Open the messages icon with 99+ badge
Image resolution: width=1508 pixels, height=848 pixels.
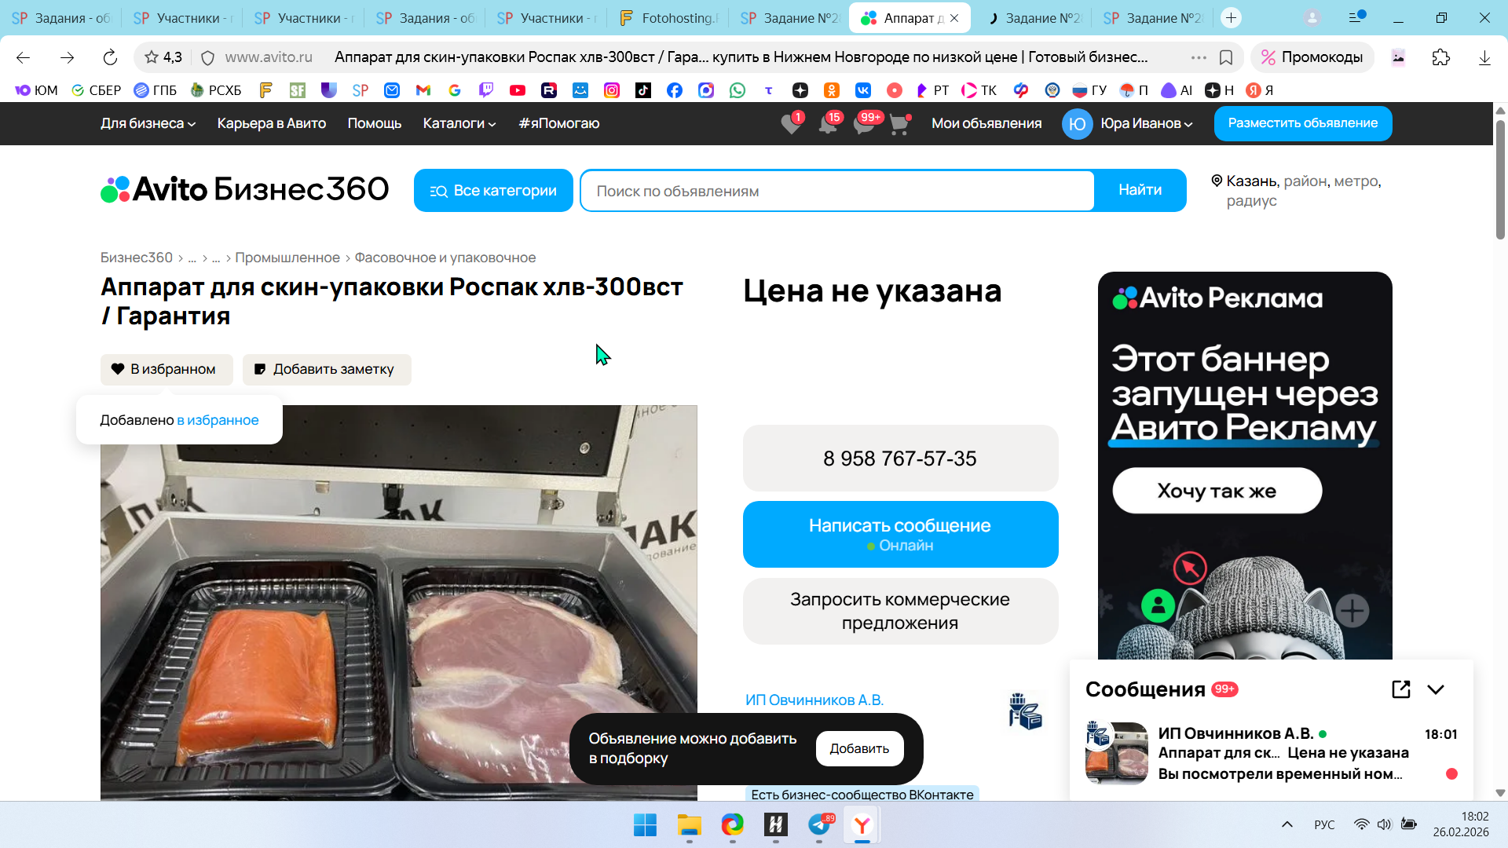pyautogui.click(x=864, y=124)
